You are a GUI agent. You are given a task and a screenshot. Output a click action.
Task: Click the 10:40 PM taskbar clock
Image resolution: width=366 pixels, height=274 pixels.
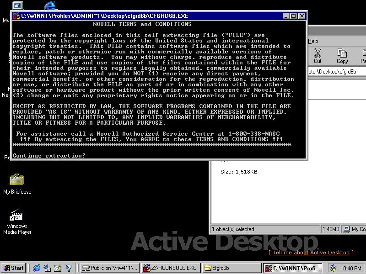350,269
